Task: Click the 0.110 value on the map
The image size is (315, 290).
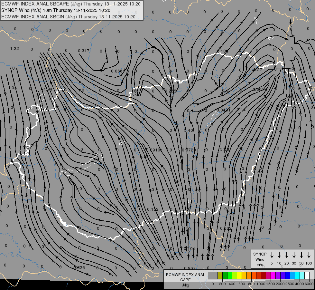Action: [295, 128]
